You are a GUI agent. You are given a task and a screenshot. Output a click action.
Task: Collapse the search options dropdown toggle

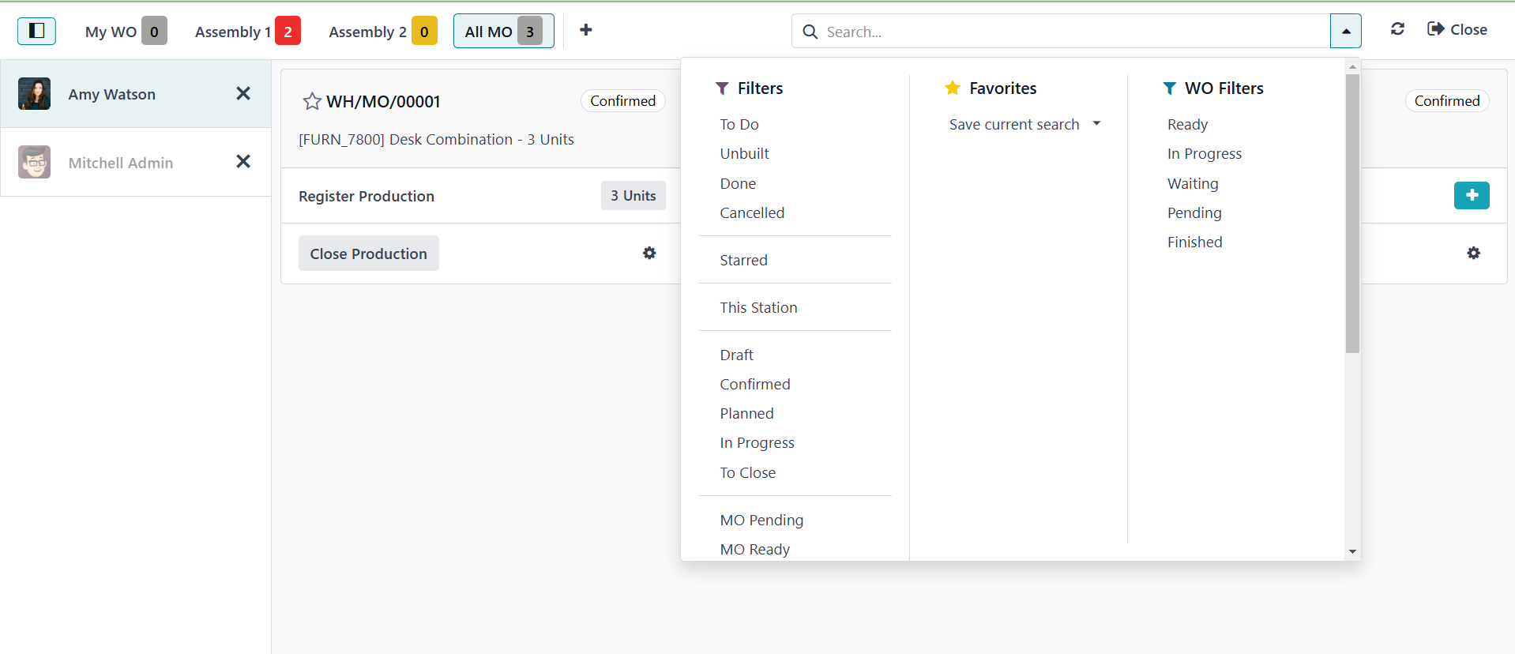(1345, 32)
